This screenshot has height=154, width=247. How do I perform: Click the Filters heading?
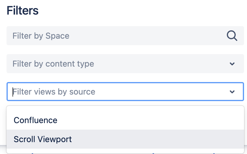coord(23,11)
